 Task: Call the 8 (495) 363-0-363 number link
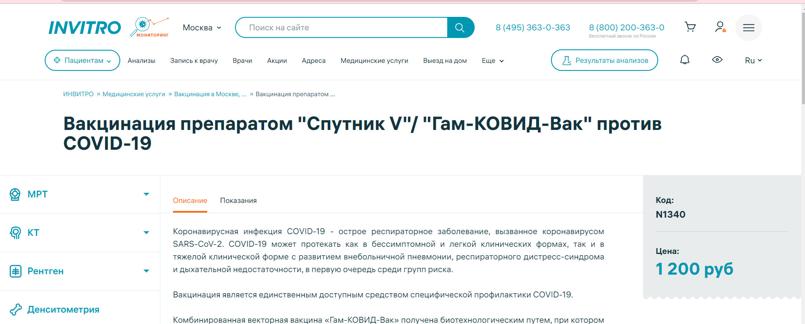click(533, 28)
